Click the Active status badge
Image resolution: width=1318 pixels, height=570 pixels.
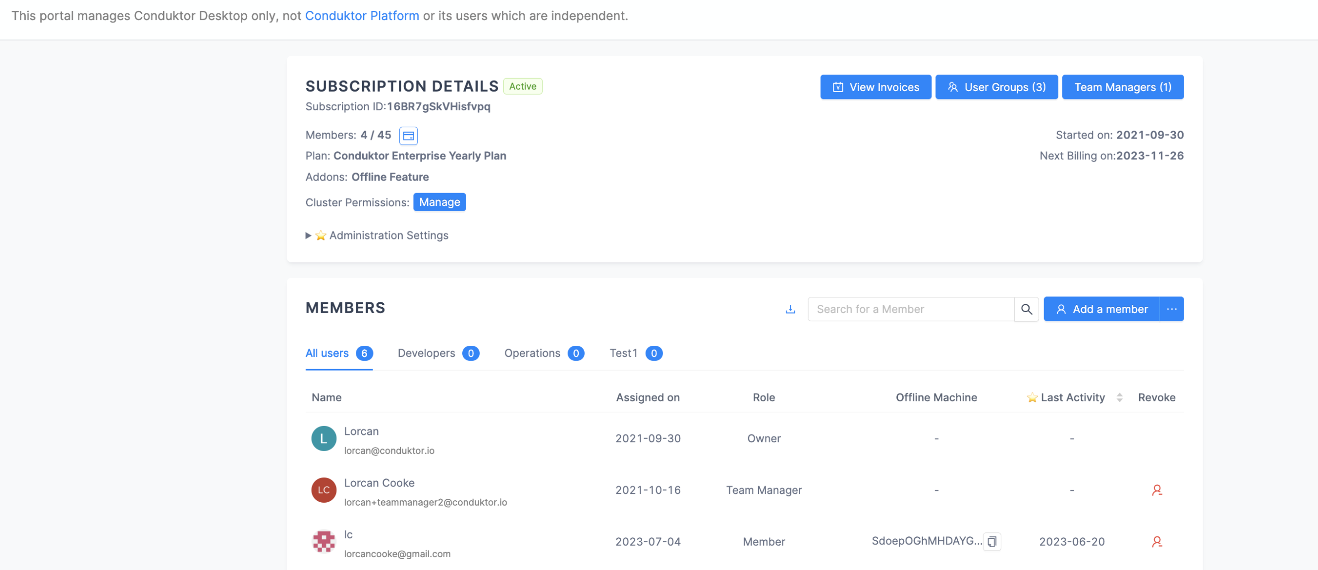point(522,86)
